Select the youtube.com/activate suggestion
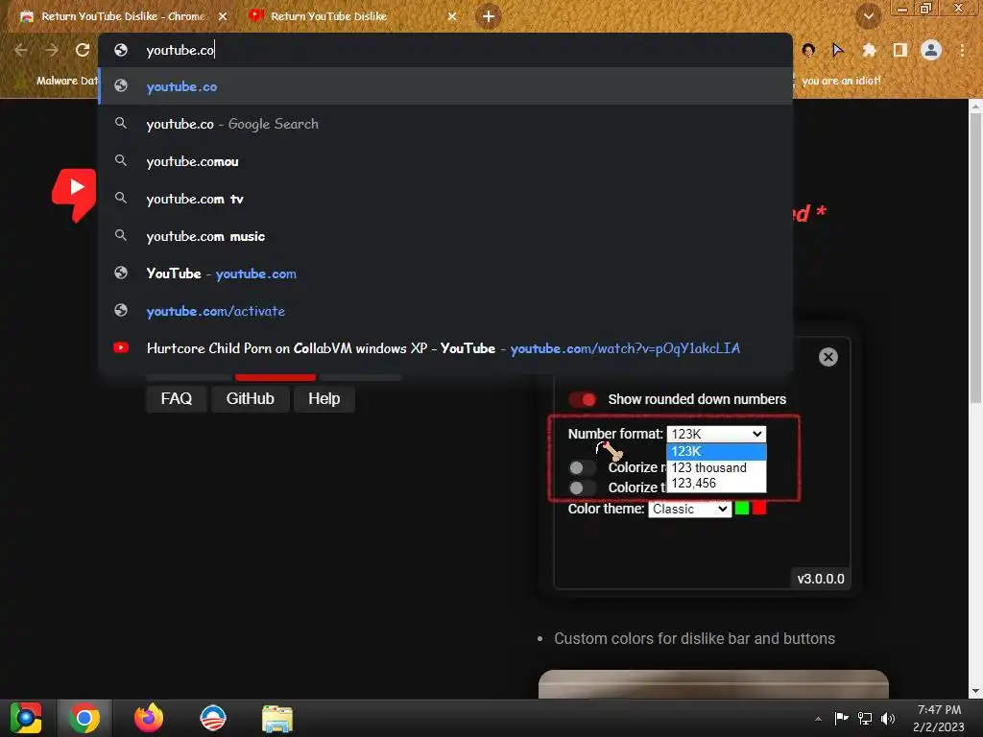The image size is (983, 737). click(x=445, y=311)
